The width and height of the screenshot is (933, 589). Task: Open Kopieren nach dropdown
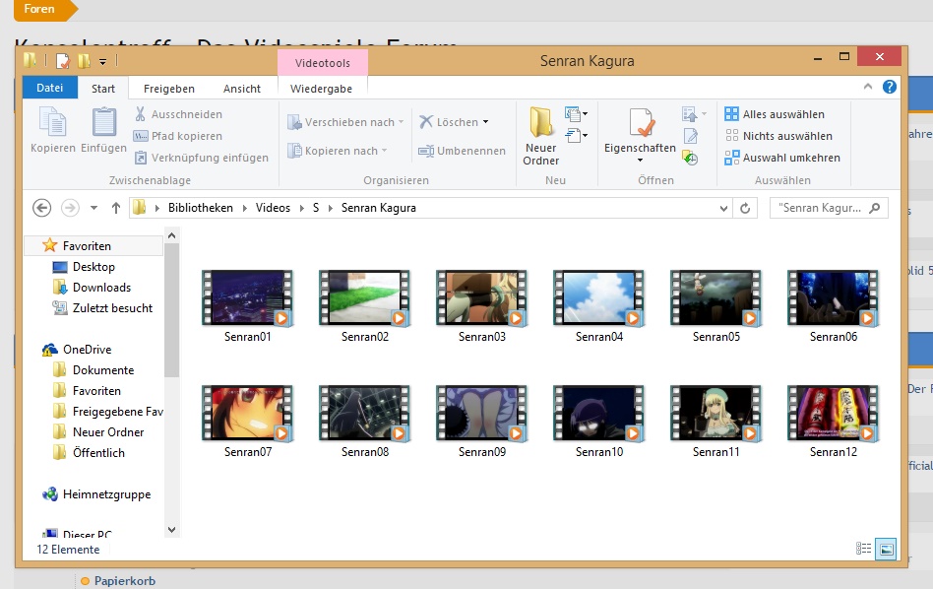(338, 151)
